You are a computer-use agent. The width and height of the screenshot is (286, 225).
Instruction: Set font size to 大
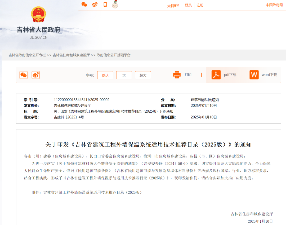124,75
